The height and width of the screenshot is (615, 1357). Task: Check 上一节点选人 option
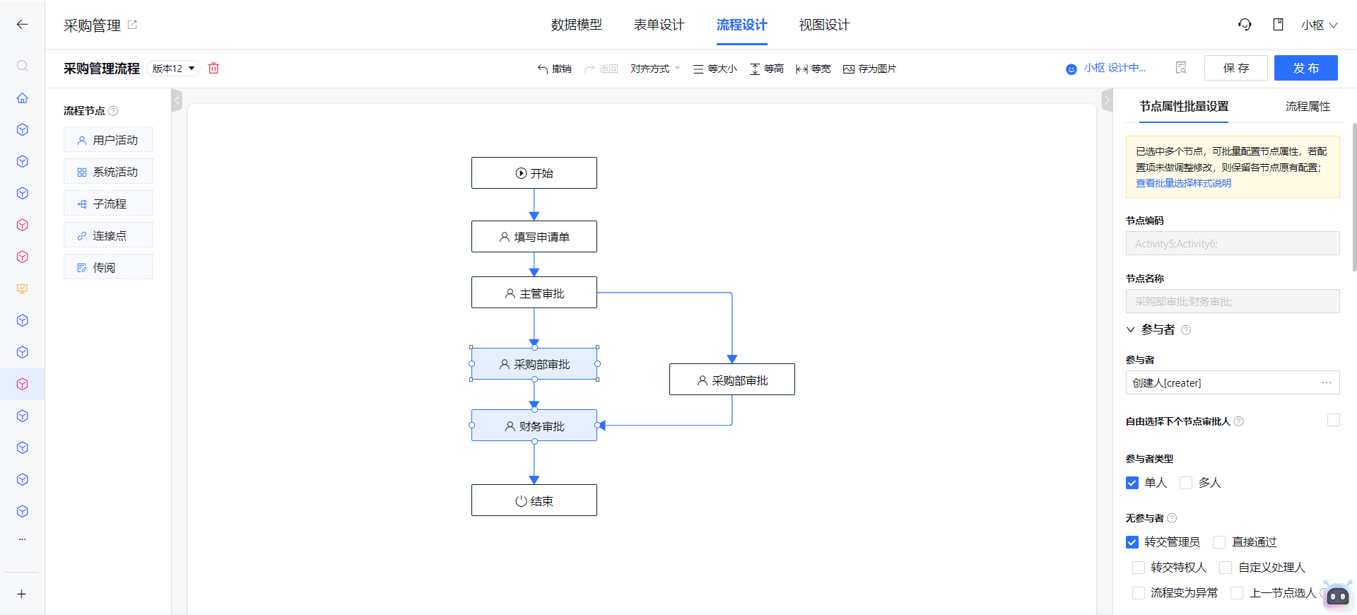pos(1237,593)
